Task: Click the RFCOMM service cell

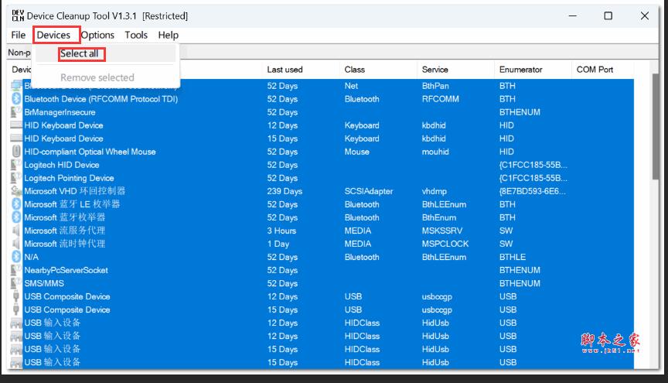Action: click(440, 99)
